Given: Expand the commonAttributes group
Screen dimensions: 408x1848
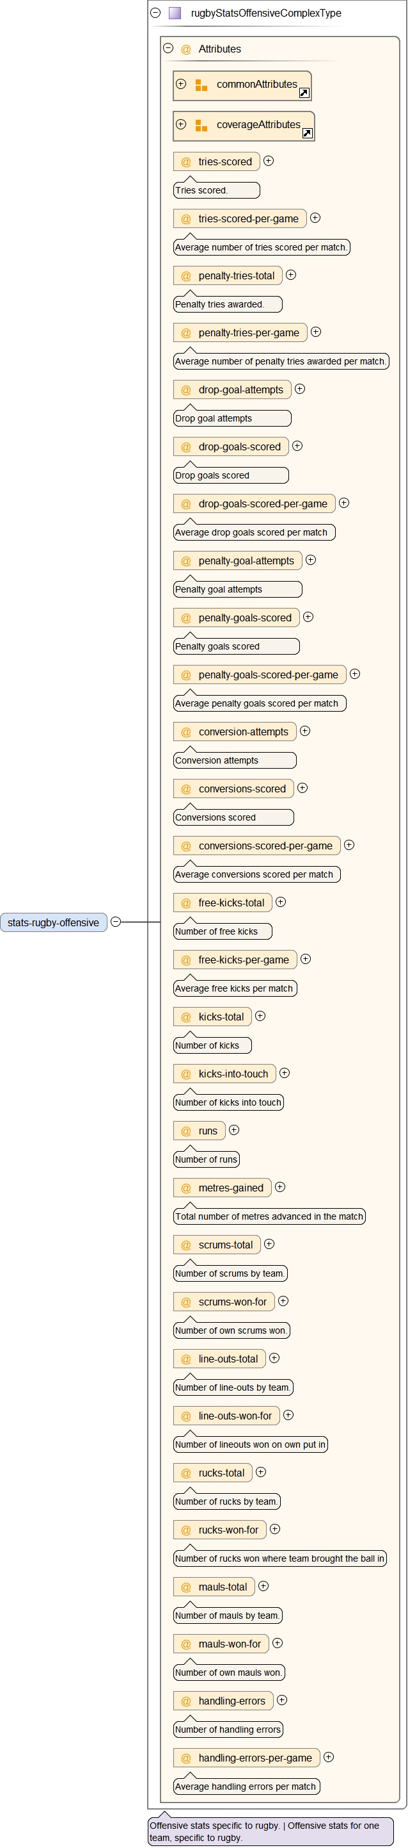Looking at the screenshot, I should tap(181, 84).
